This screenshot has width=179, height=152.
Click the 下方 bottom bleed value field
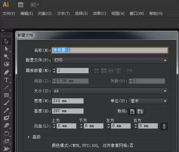point(94,126)
